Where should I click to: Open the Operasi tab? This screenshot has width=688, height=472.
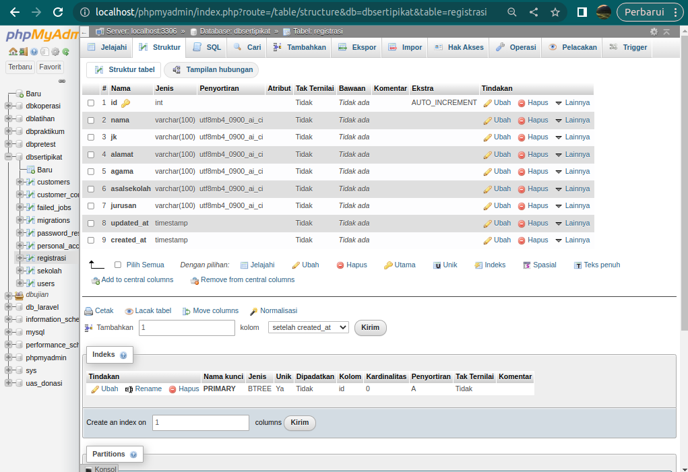[515, 47]
